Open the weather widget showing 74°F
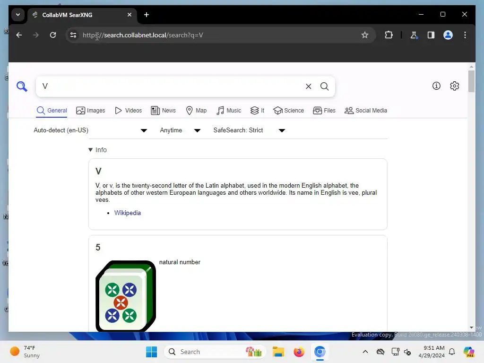Screen dimensions: 484x363 point(26,352)
